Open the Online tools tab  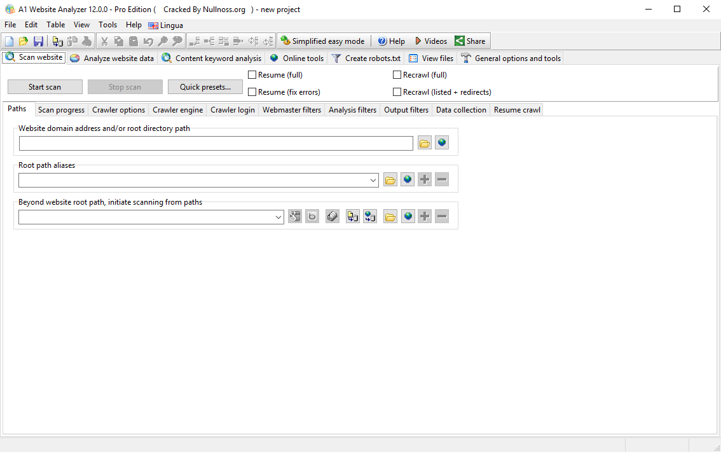pos(297,58)
